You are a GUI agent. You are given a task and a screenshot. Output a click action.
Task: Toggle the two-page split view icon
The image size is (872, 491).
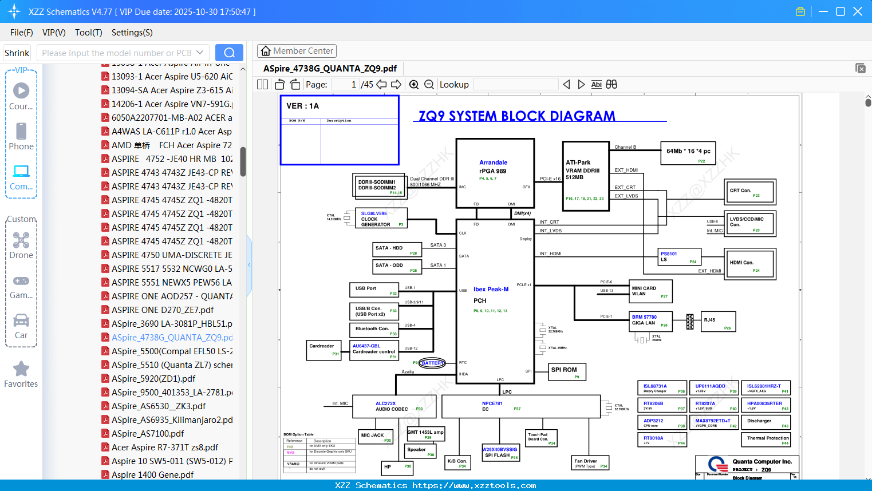263,84
